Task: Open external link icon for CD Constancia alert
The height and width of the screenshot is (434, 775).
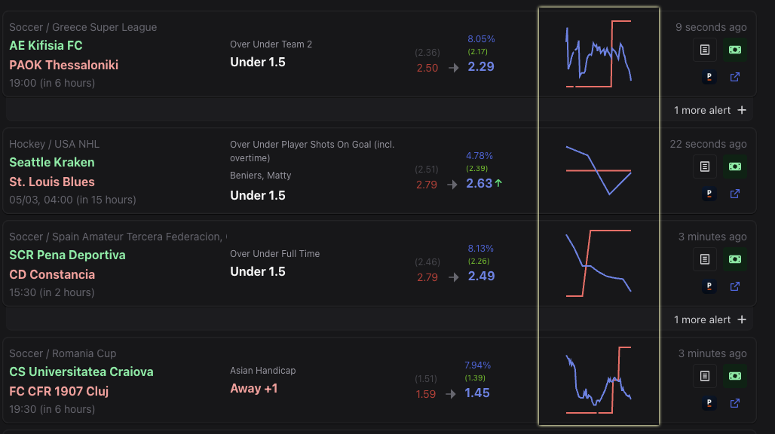Action: click(735, 286)
